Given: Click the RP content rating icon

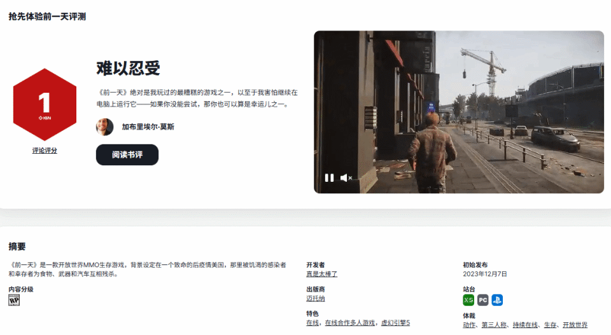Looking at the screenshot, I should pyautogui.click(x=14, y=300).
